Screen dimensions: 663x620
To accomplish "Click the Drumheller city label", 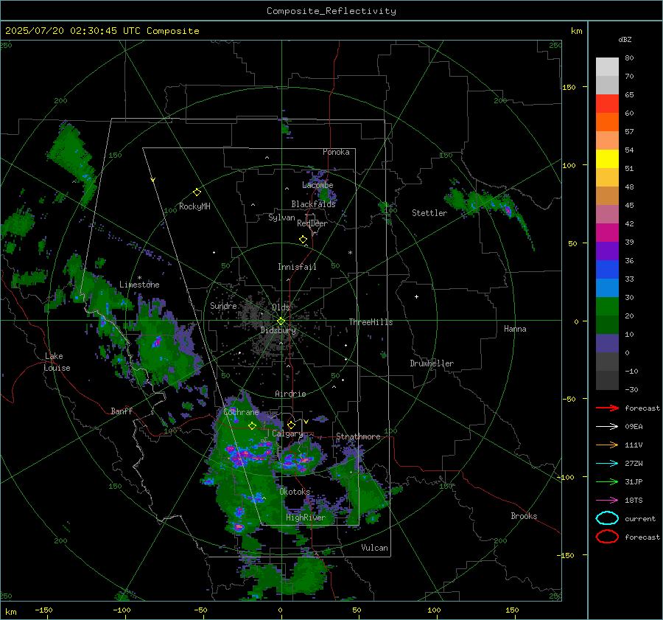I will coord(432,363).
